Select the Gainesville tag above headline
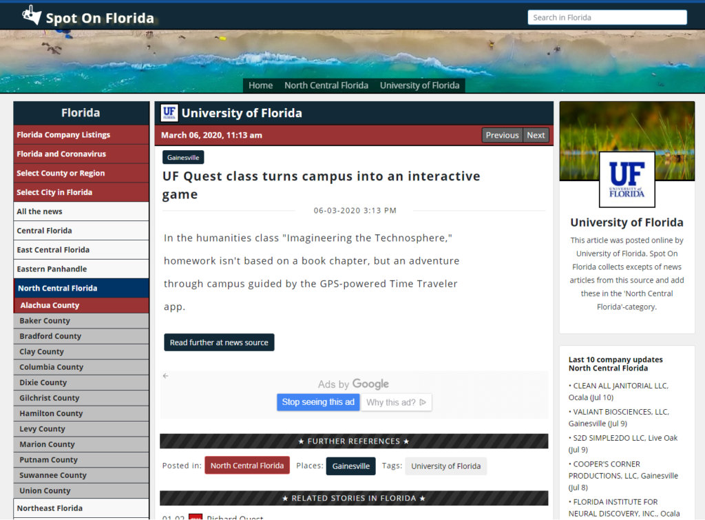Viewport: 705px width, 520px height. pos(183,158)
